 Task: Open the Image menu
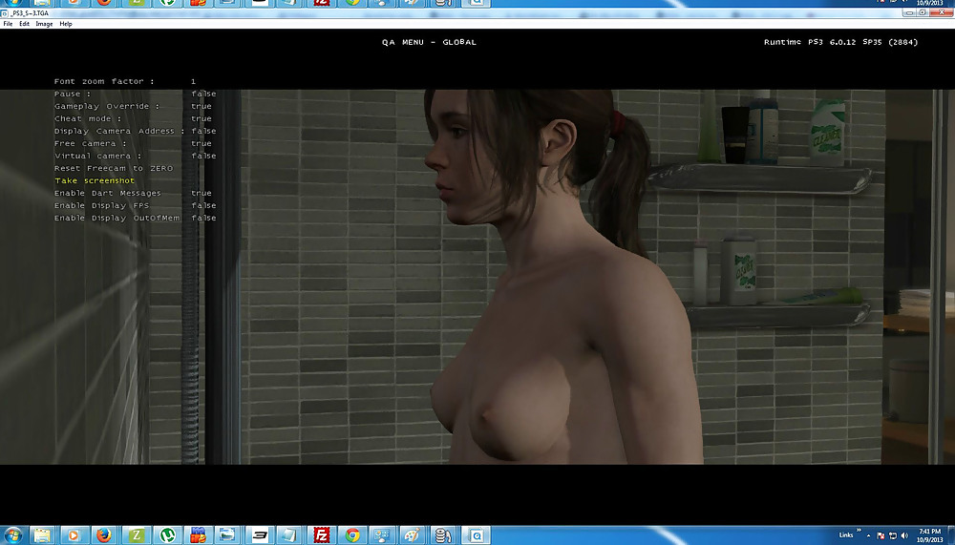tap(44, 24)
